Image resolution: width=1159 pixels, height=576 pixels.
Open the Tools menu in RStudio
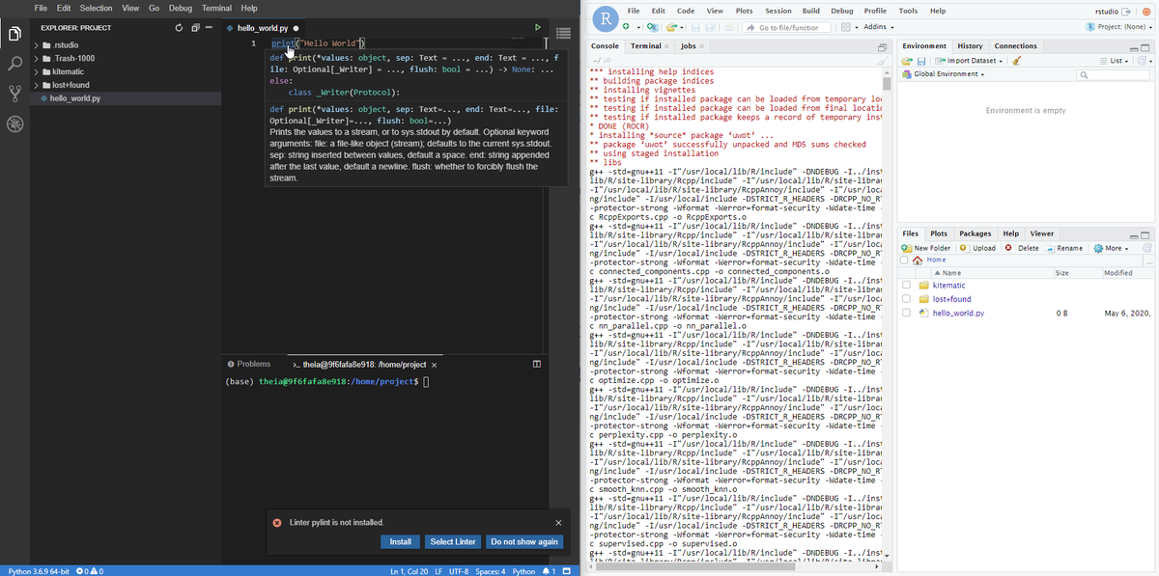[x=908, y=11]
